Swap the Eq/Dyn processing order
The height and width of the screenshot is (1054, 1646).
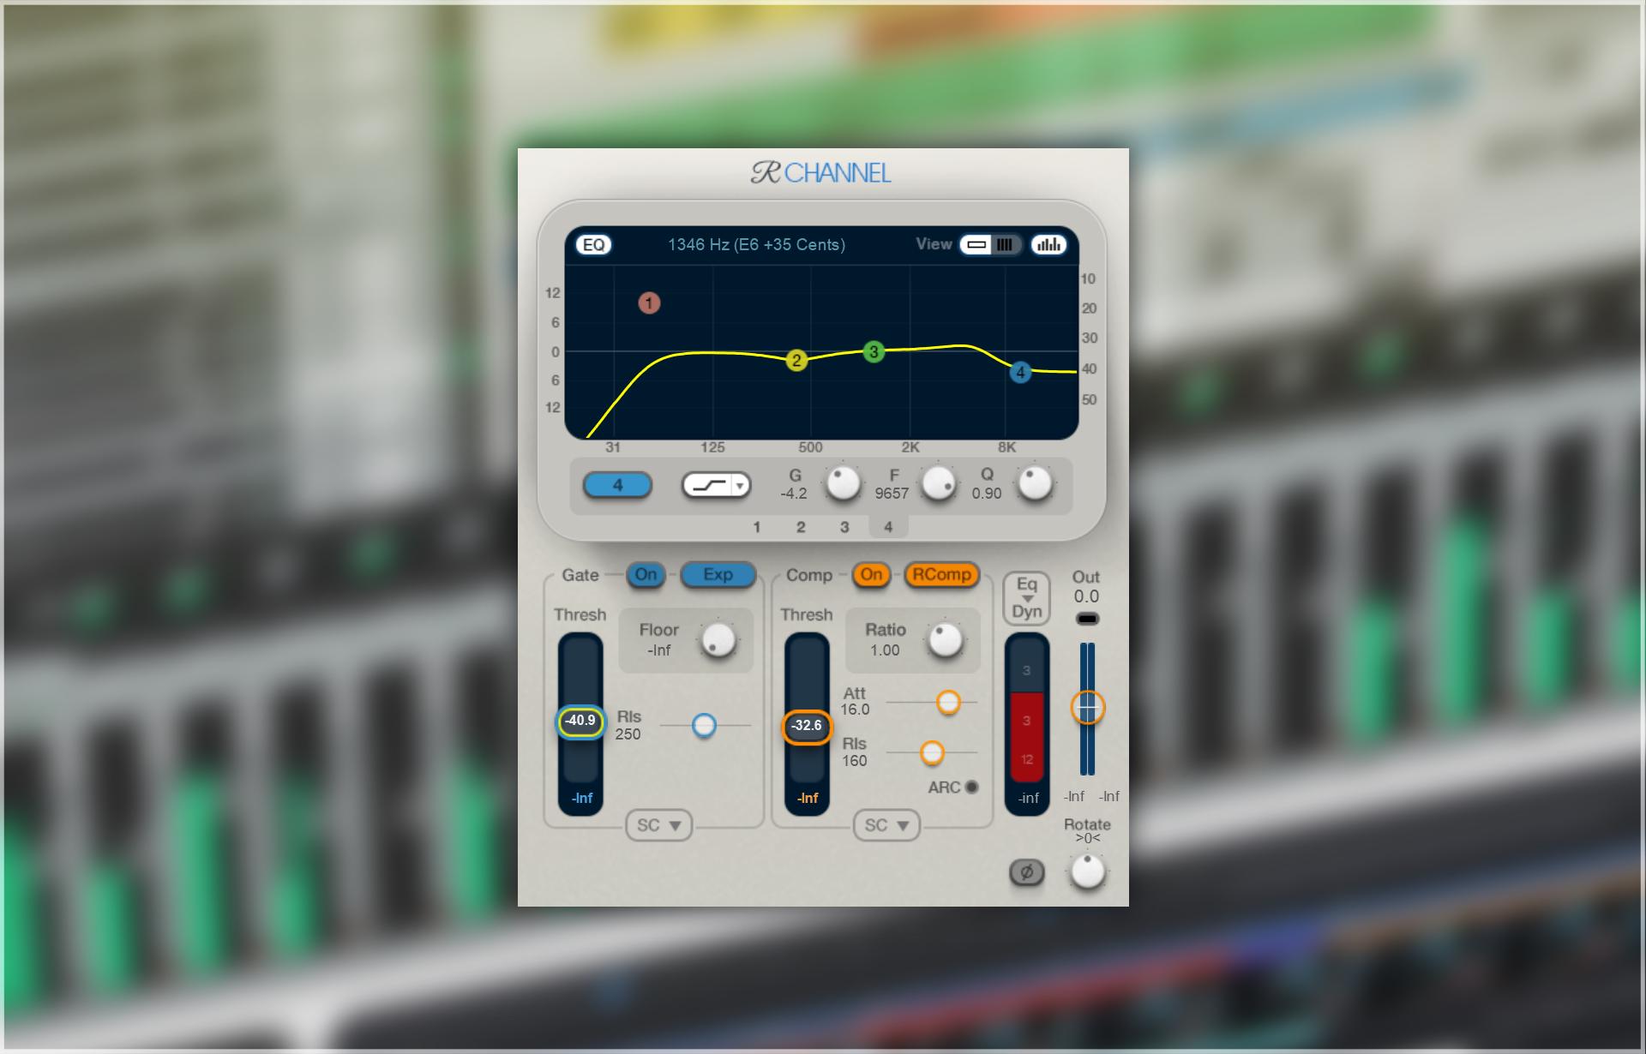1026,598
